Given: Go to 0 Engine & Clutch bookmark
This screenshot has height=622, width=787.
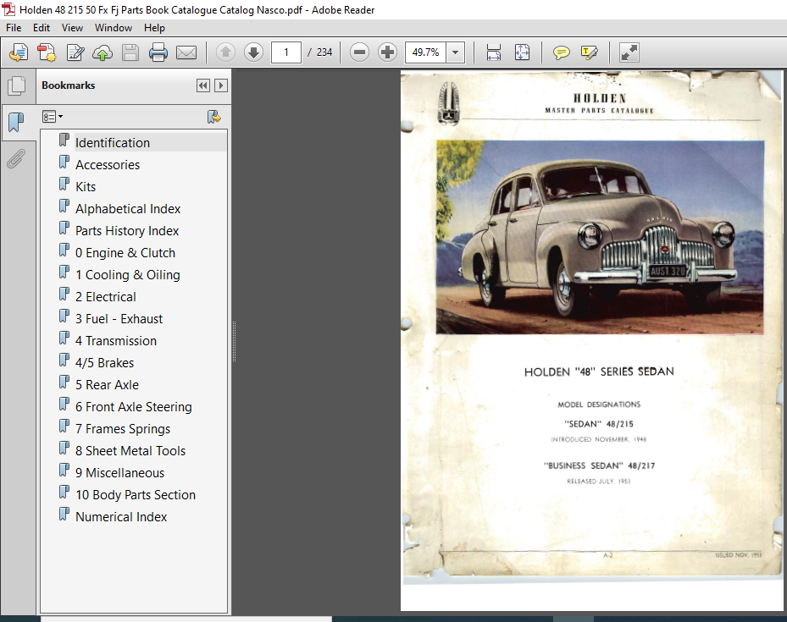Looking at the screenshot, I should click(x=125, y=253).
